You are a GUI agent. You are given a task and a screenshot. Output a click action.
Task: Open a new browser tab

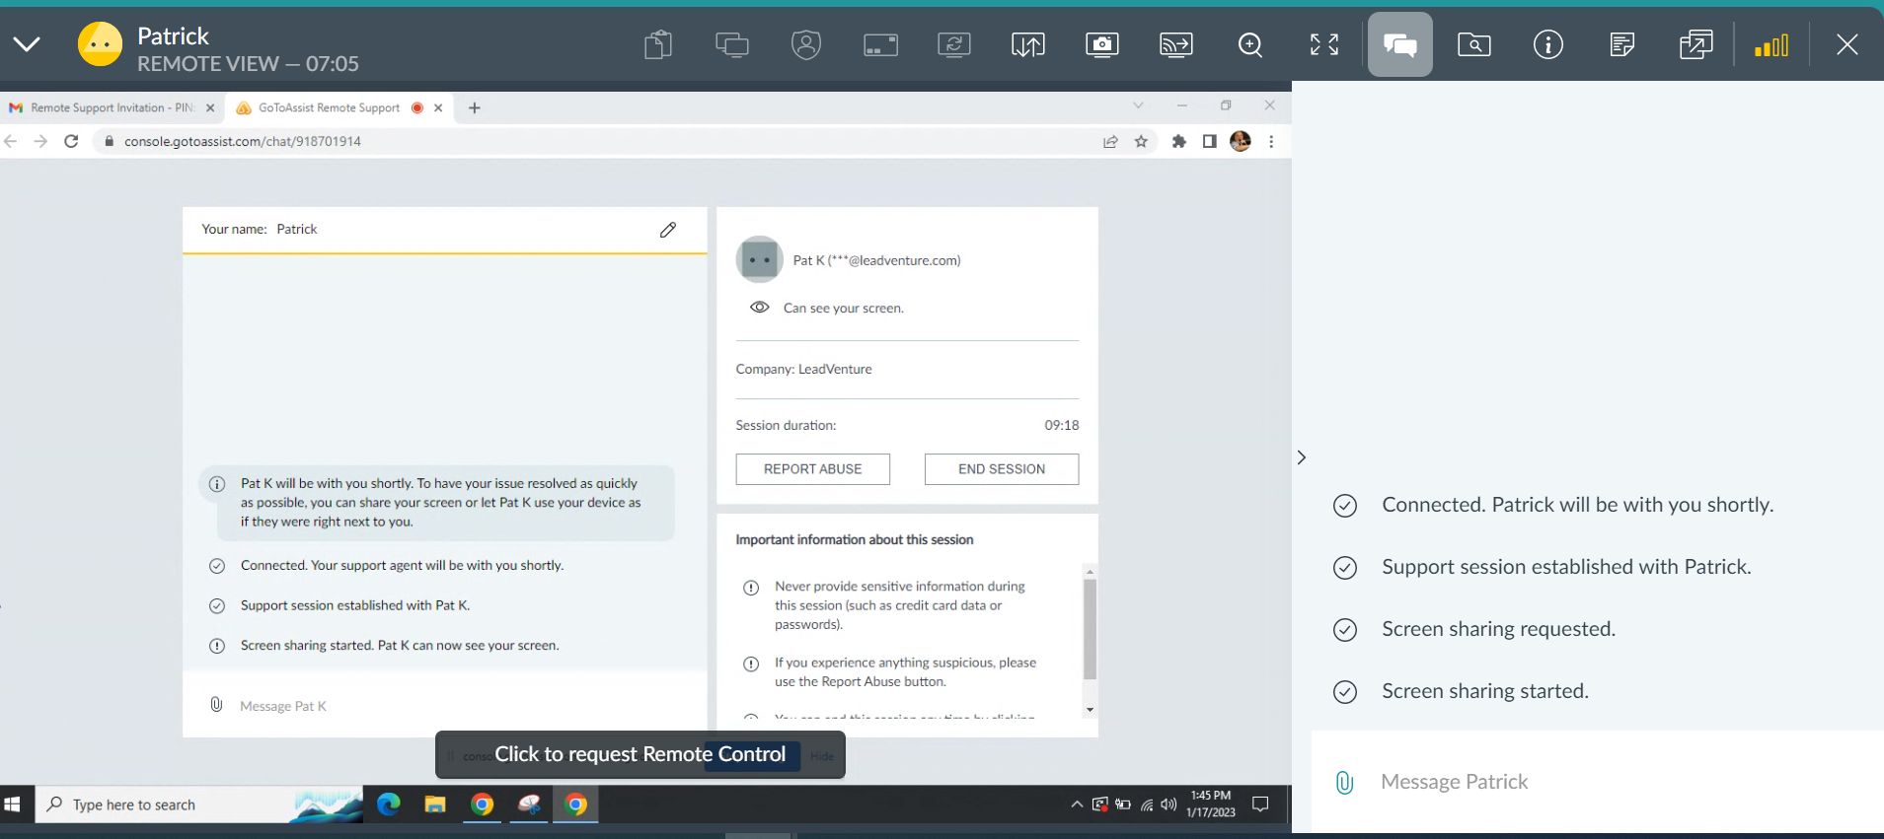pos(475,107)
